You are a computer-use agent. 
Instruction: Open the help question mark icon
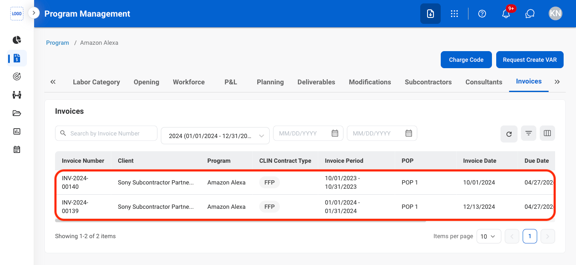pos(482,14)
